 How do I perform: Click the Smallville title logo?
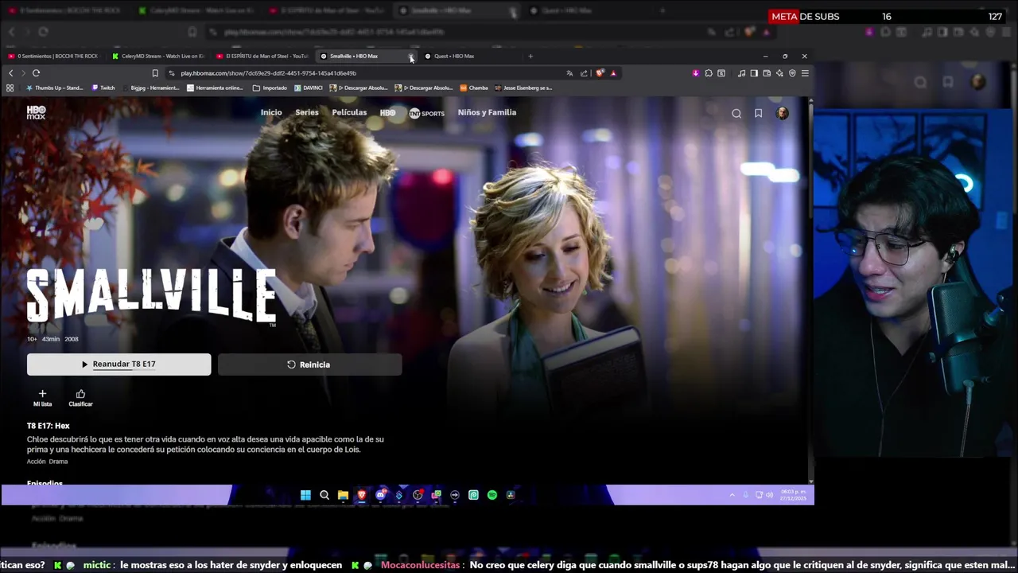tap(152, 296)
